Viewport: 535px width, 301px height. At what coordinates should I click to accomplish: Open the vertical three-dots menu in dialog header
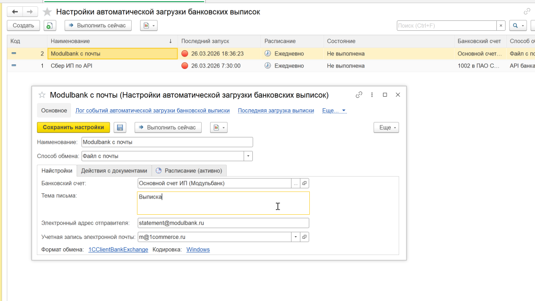[x=372, y=95]
